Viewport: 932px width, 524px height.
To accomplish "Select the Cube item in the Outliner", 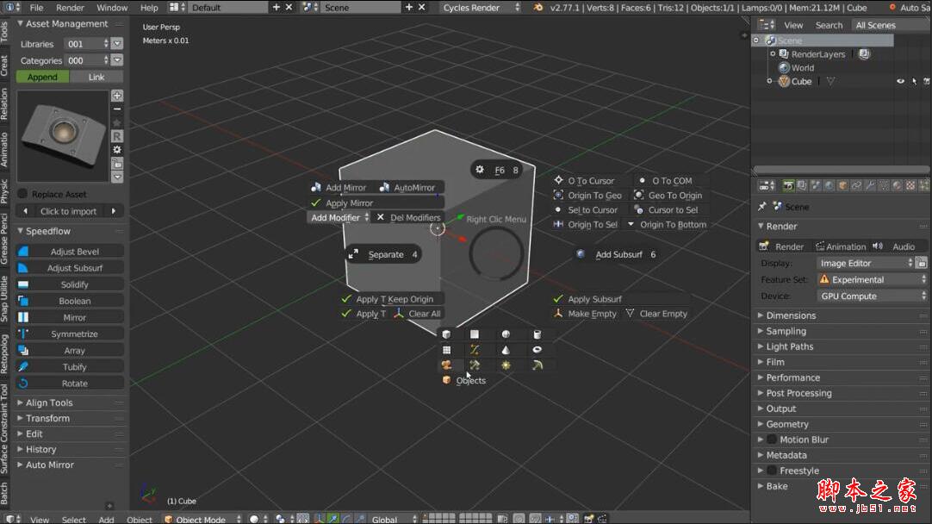I will 801,82.
